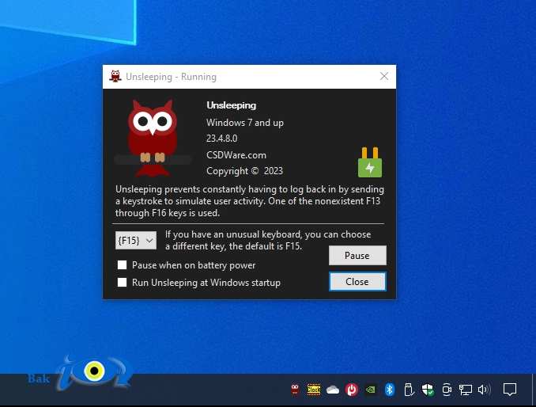Open the NVIDIA tray icon
This screenshot has width=536, height=407.
click(x=371, y=390)
